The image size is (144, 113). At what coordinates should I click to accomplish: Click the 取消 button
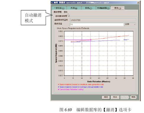[115, 97]
